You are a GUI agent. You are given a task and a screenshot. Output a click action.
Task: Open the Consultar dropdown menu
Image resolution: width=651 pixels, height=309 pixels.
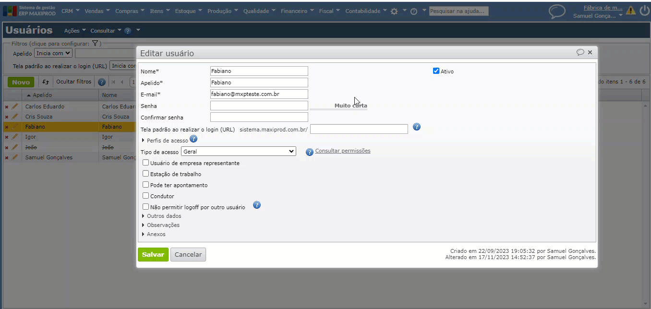106,31
